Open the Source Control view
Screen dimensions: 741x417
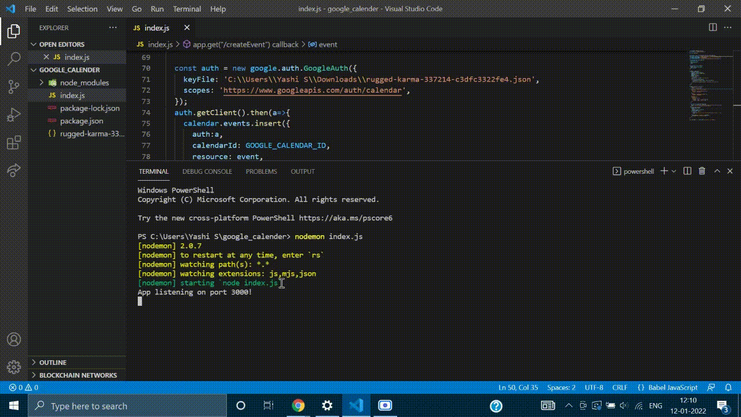coord(14,86)
